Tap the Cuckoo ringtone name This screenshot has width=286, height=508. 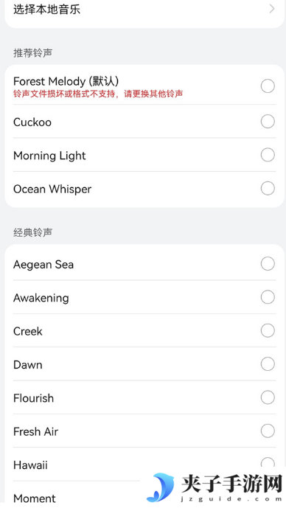pyautogui.click(x=32, y=122)
